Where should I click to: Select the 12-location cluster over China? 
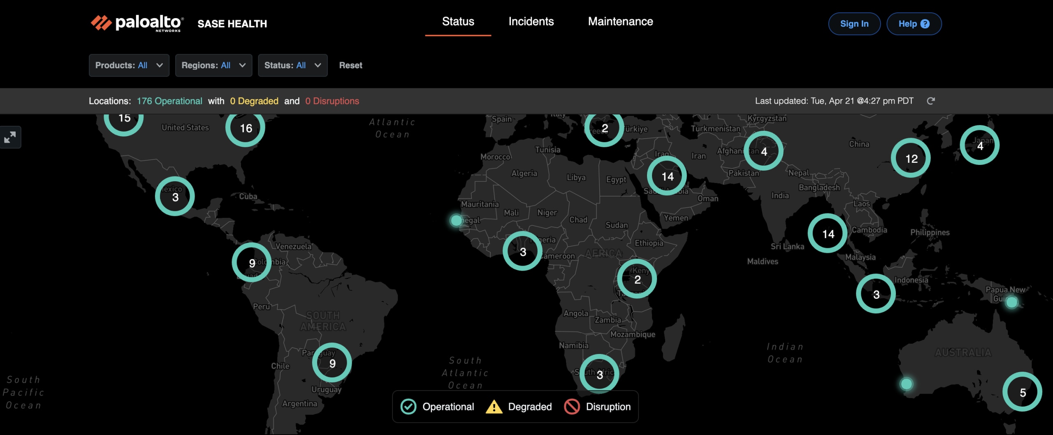click(911, 158)
